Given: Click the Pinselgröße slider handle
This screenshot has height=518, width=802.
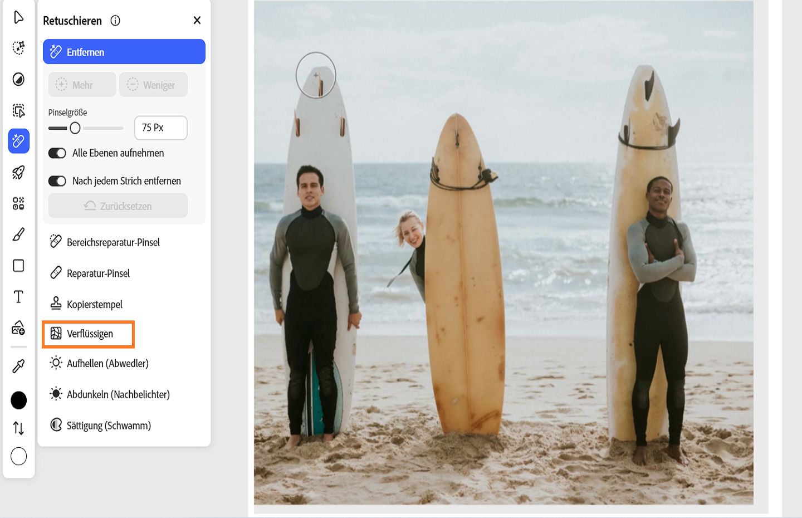Looking at the screenshot, I should point(75,128).
